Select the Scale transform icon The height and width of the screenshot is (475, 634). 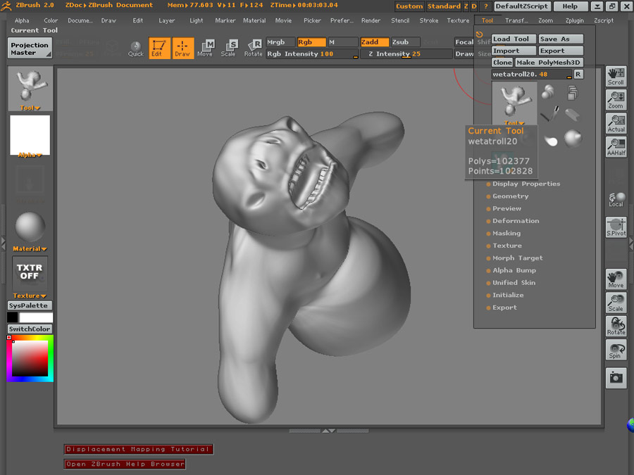[228, 48]
